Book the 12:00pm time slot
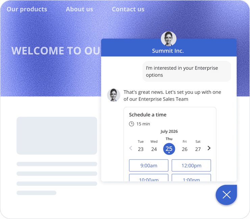The width and height of the screenshot is (250, 219). coord(191,165)
